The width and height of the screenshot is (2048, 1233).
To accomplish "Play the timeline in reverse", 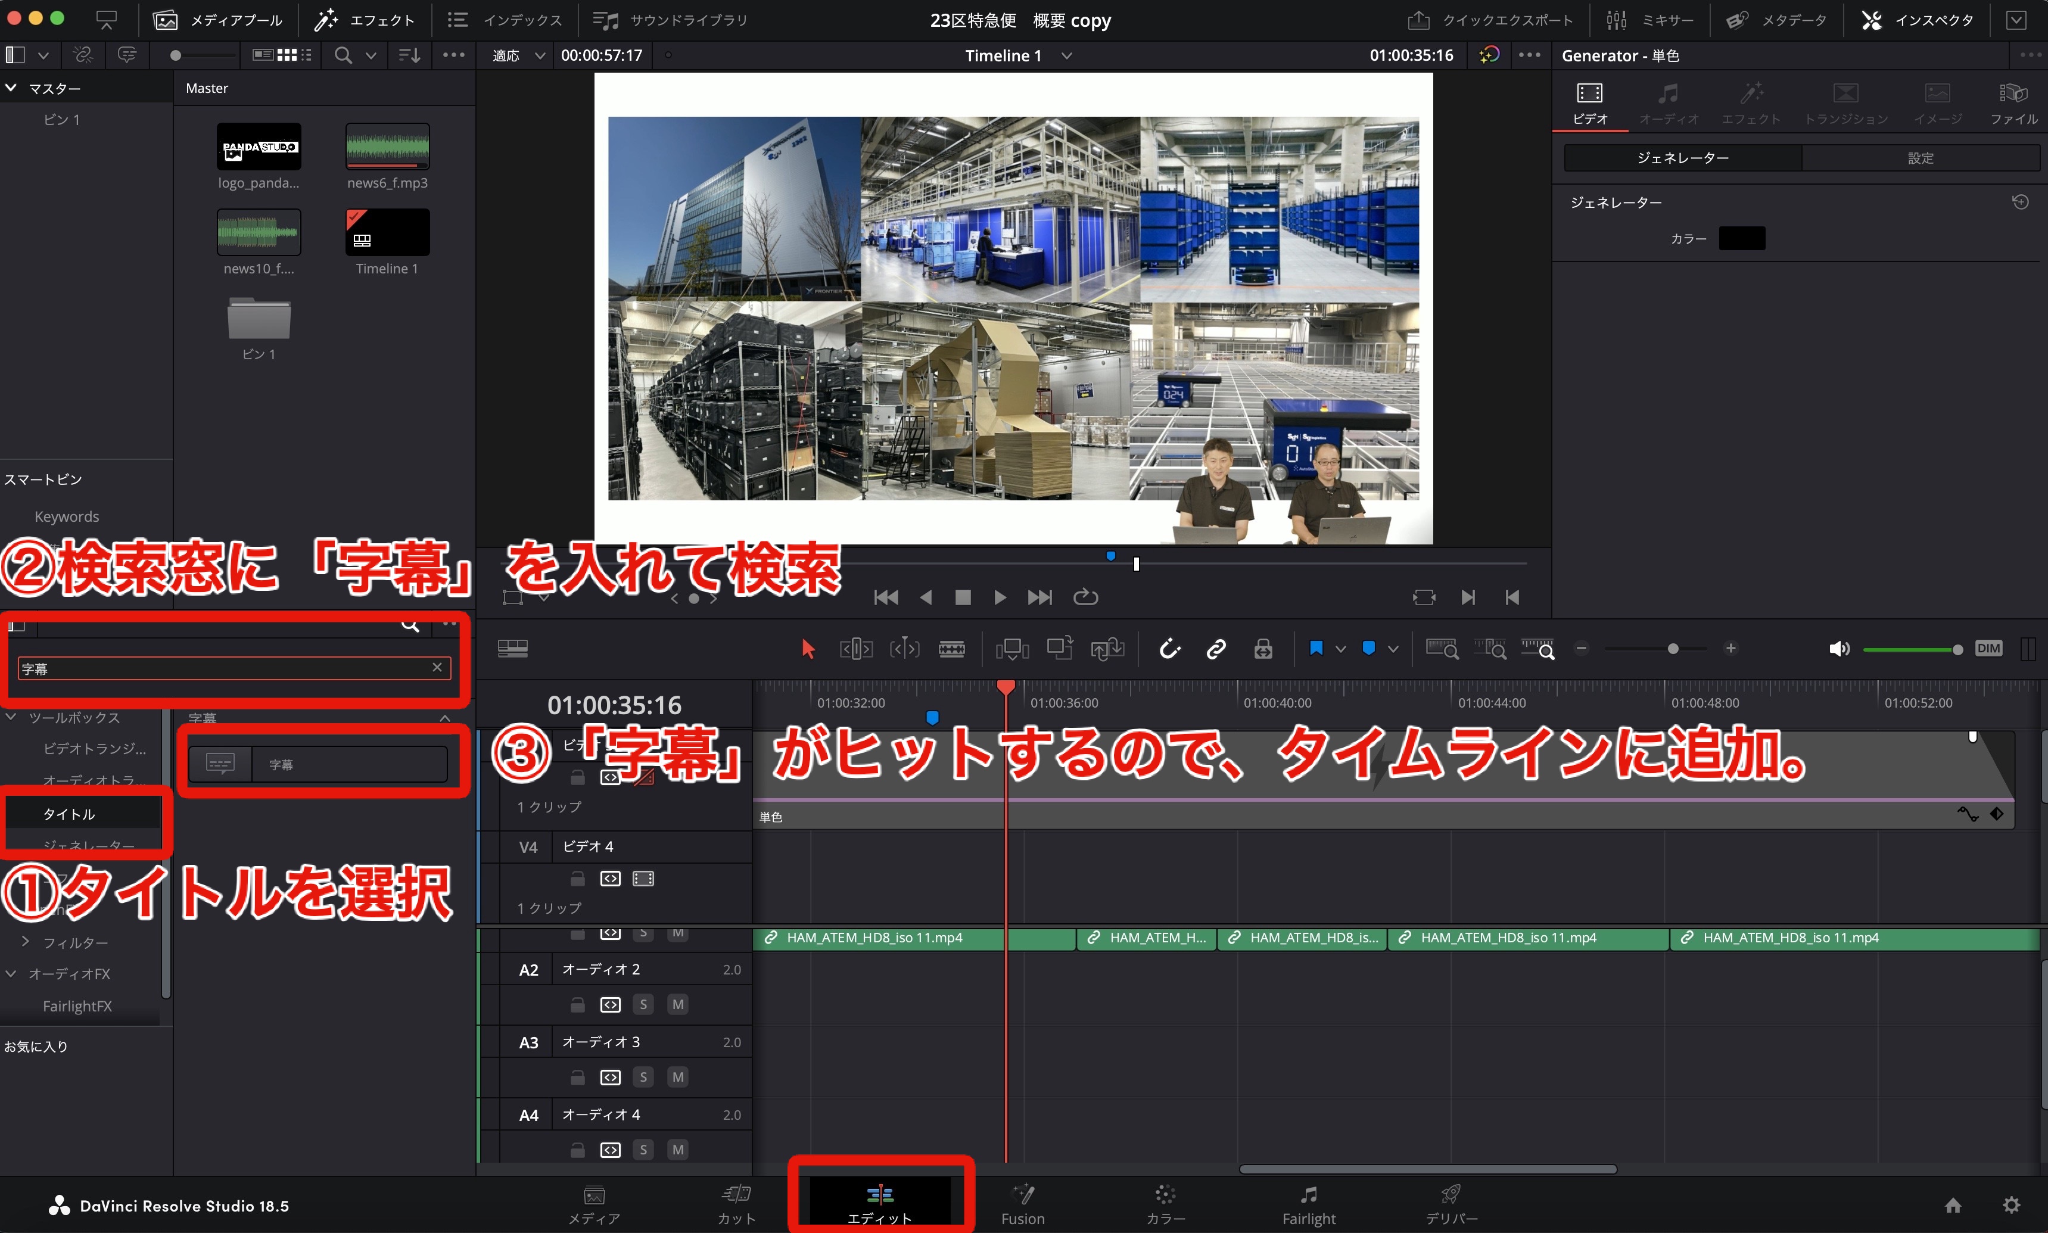I will point(926,597).
